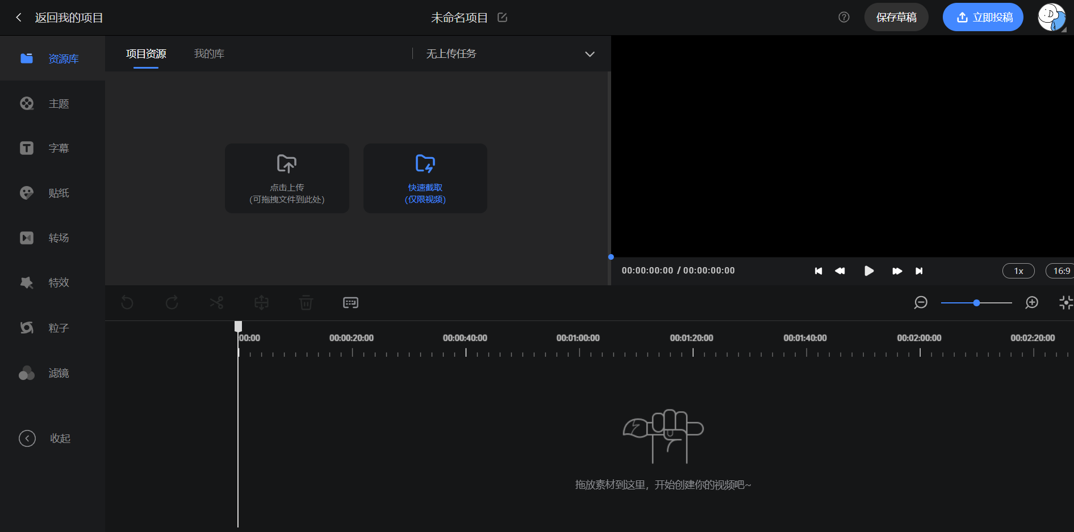Skip to the end of video
Screen dimensions: 1074x532
pos(919,271)
